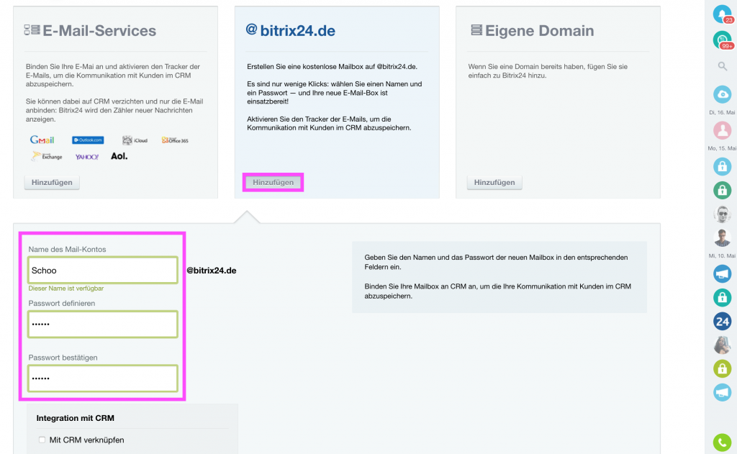Image resolution: width=737 pixels, height=454 pixels.
Task: Open the light-blue cloud icon in sidebar
Action: pyautogui.click(x=723, y=94)
